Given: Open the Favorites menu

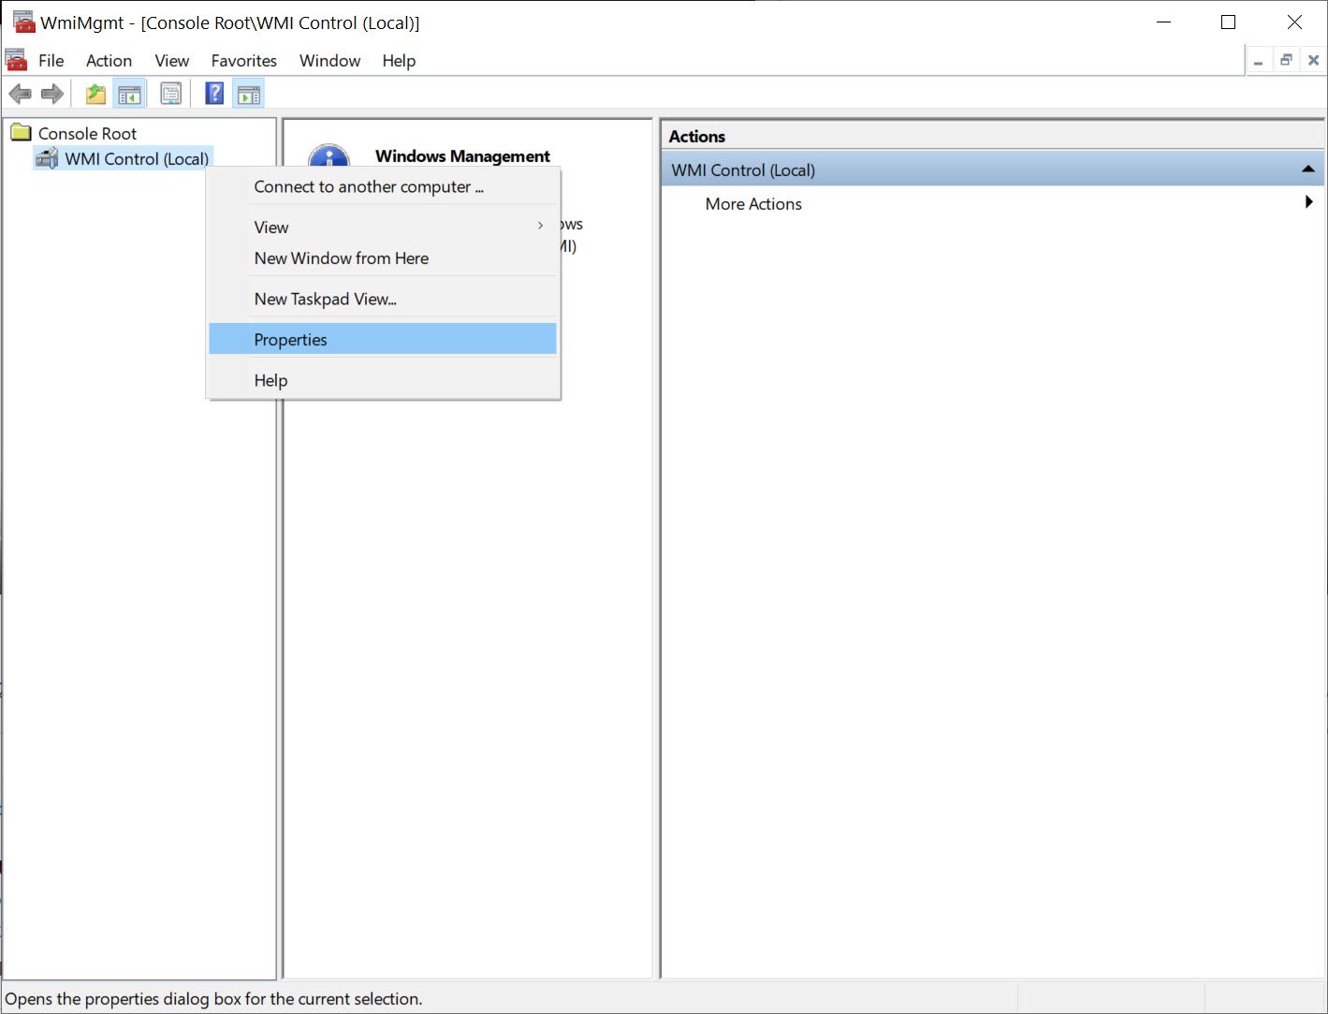Looking at the screenshot, I should click(243, 60).
